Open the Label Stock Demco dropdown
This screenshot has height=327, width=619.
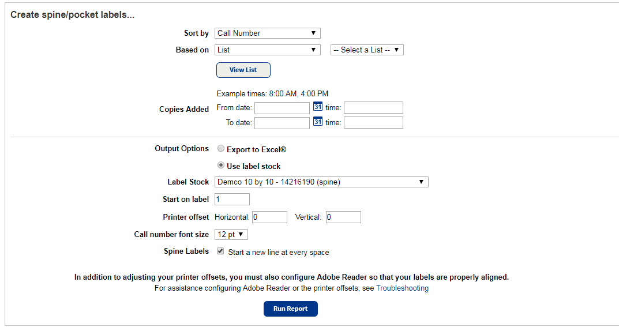point(321,182)
